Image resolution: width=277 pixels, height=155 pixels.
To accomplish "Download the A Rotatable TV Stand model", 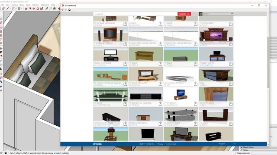I will click(125, 44).
